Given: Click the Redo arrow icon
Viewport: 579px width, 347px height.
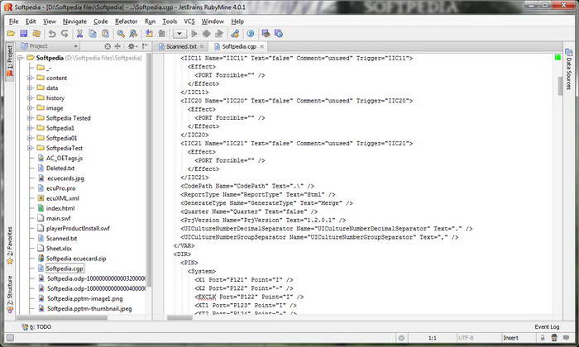Looking at the screenshot, I should (x=65, y=34).
